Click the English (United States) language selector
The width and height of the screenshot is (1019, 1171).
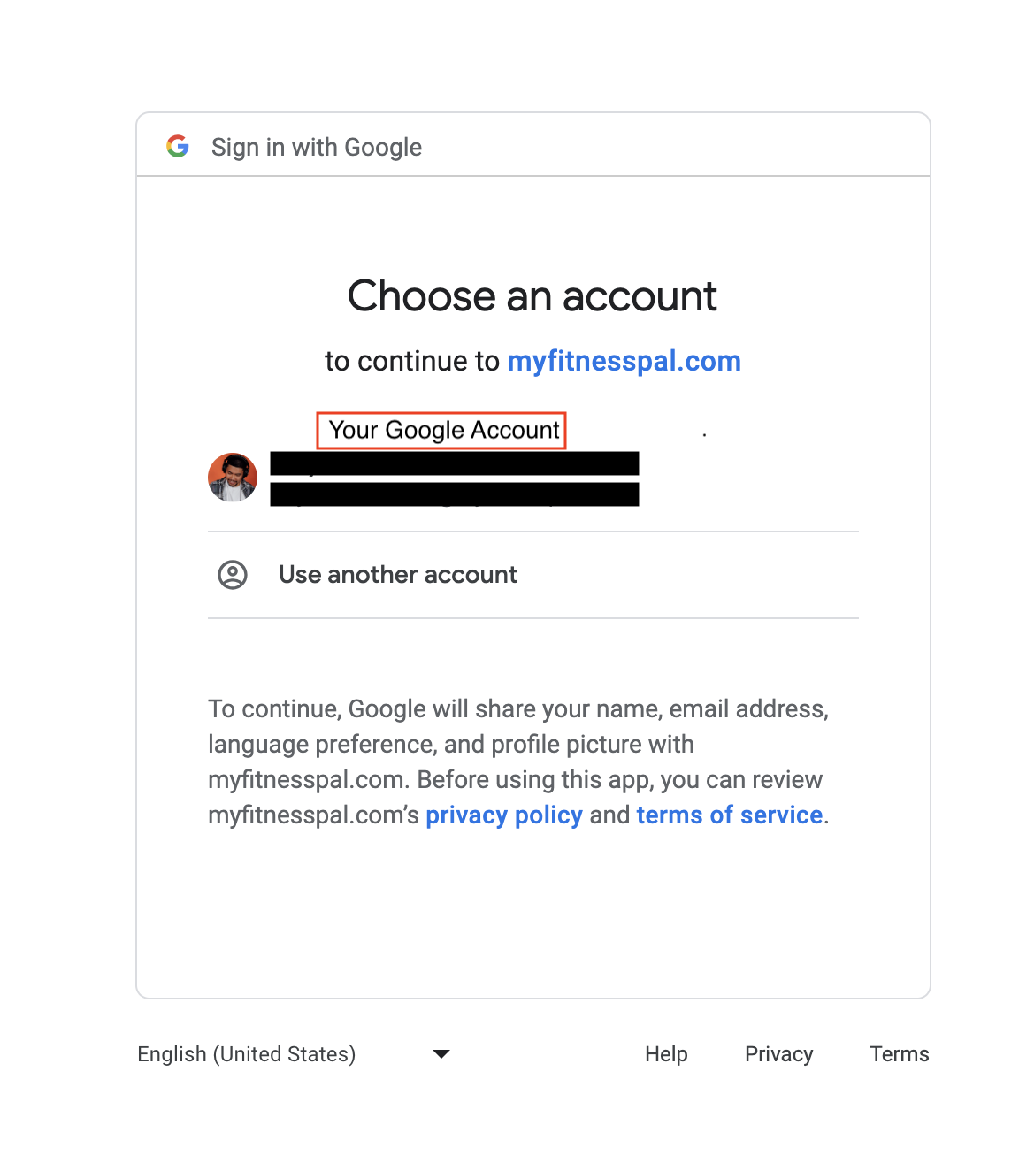point(247,1053)
